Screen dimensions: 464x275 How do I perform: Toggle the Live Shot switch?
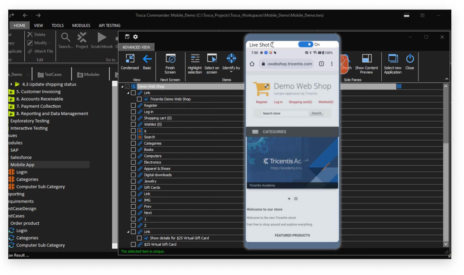tap(305, 45)
